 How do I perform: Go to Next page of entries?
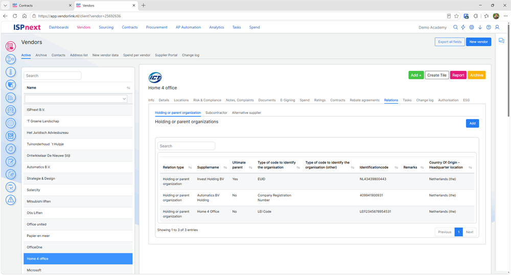point(469,232)
